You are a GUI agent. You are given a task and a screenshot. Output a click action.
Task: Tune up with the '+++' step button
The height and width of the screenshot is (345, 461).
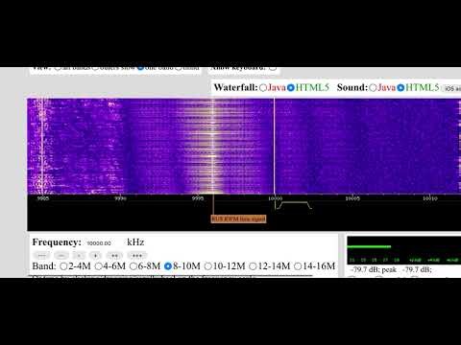pyautogui.click(x=137, y=255)
